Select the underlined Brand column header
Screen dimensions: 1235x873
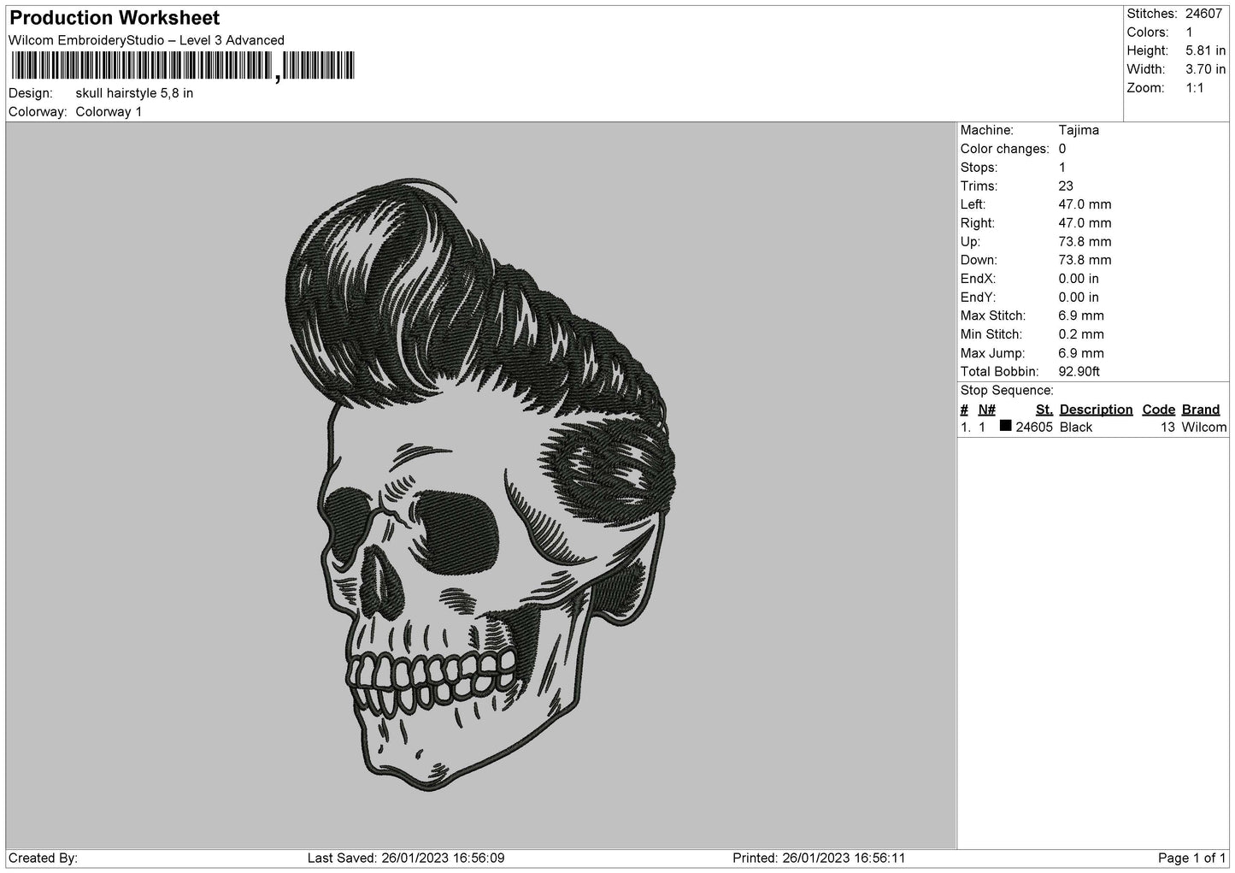(1200, 410)
